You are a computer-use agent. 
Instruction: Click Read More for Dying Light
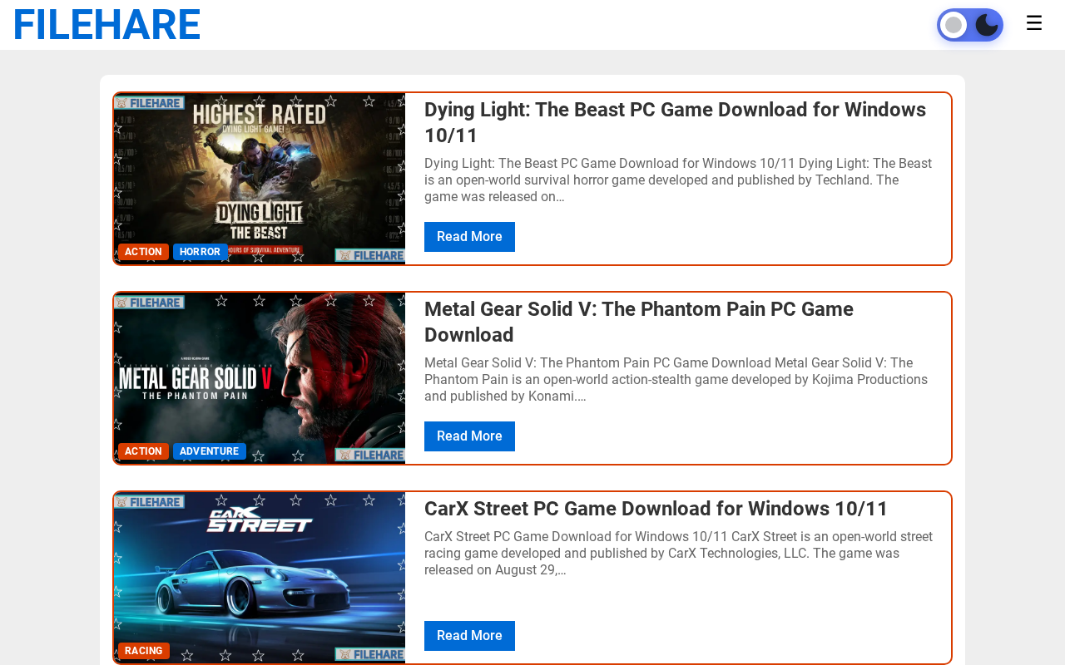469,237
